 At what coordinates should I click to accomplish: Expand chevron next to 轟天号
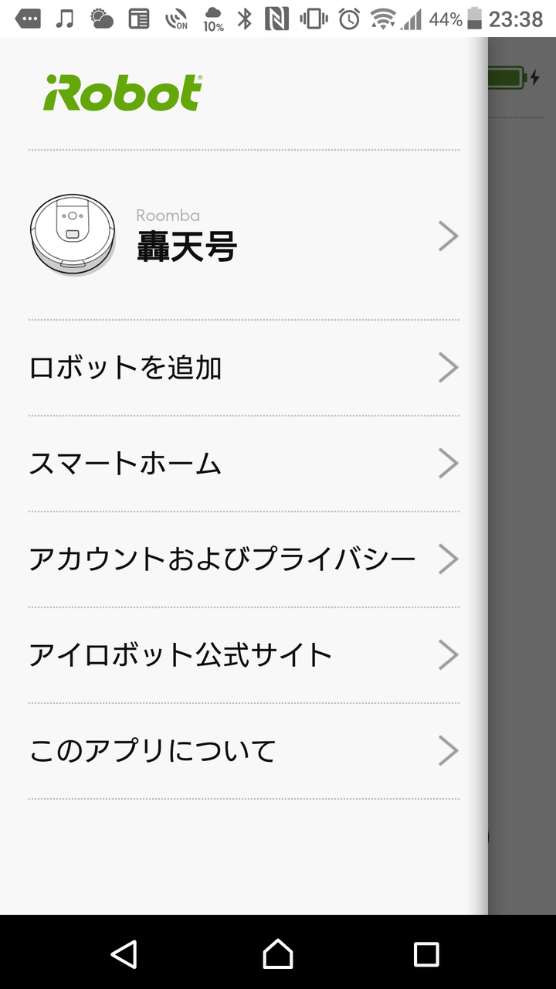point(449,236)
